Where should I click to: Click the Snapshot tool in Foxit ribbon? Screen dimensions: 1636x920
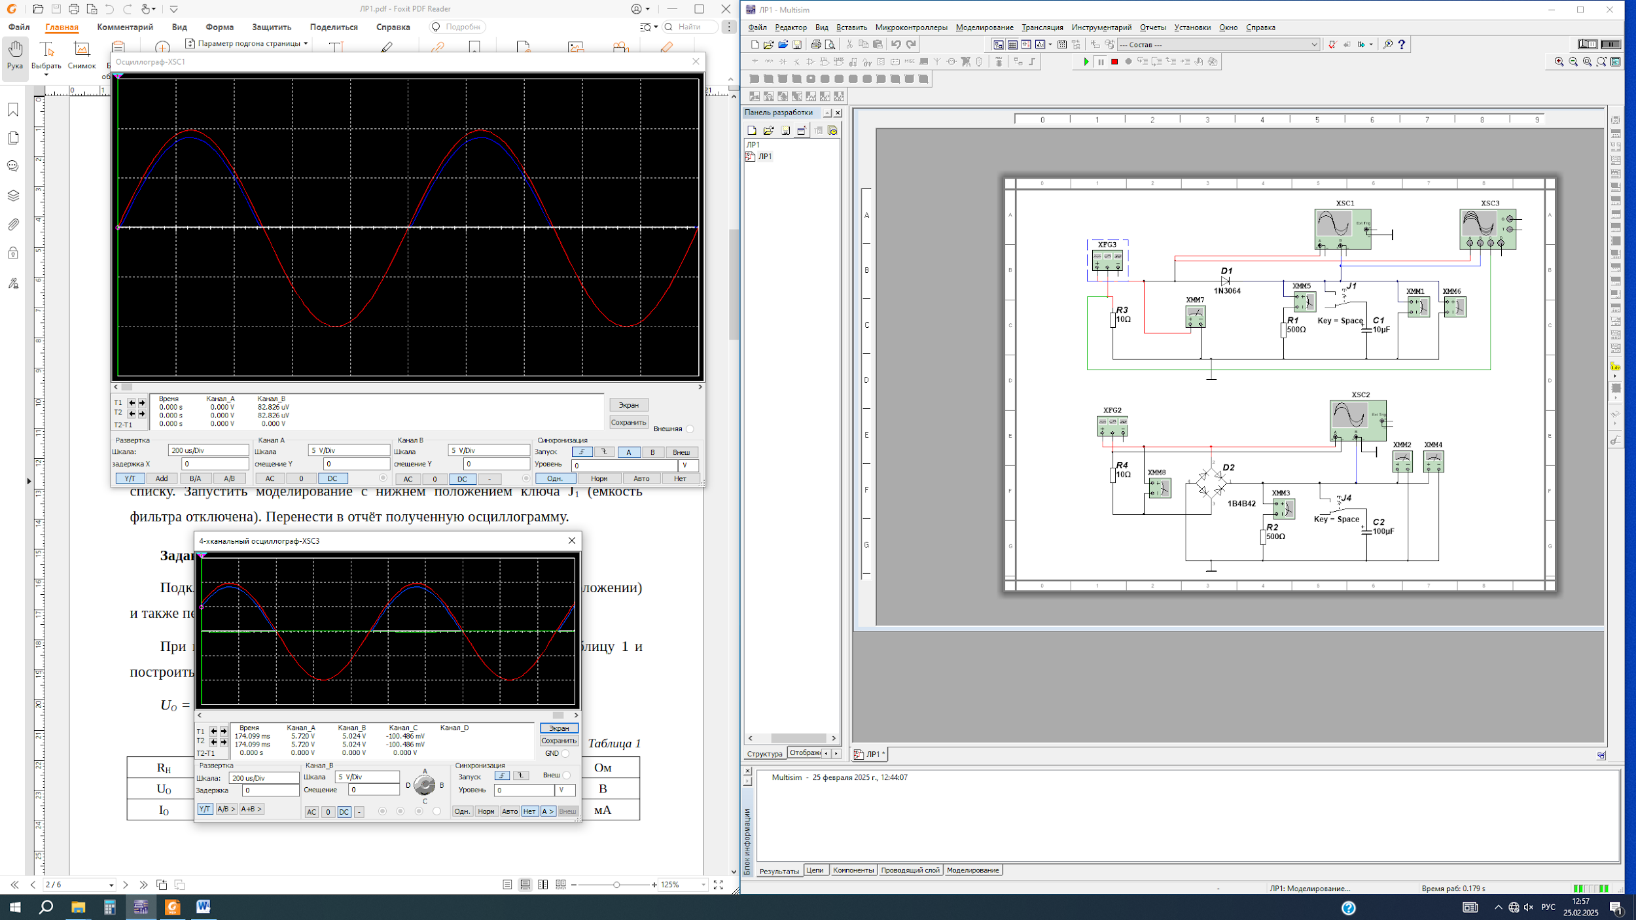pos(82,56)
